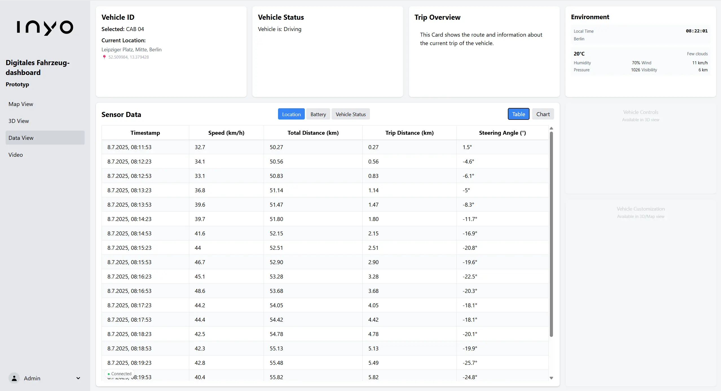This screenshot has width=721, height=391.
Task: Open 3D View from the sidebar
Action: (45, 121)
